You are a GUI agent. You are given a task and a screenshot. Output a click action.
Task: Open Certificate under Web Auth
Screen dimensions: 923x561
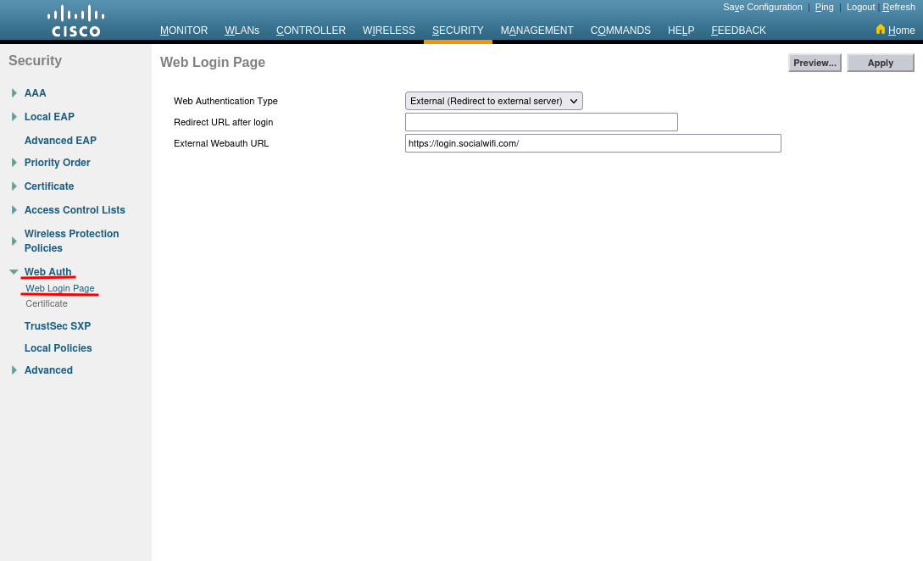(47, 303)
